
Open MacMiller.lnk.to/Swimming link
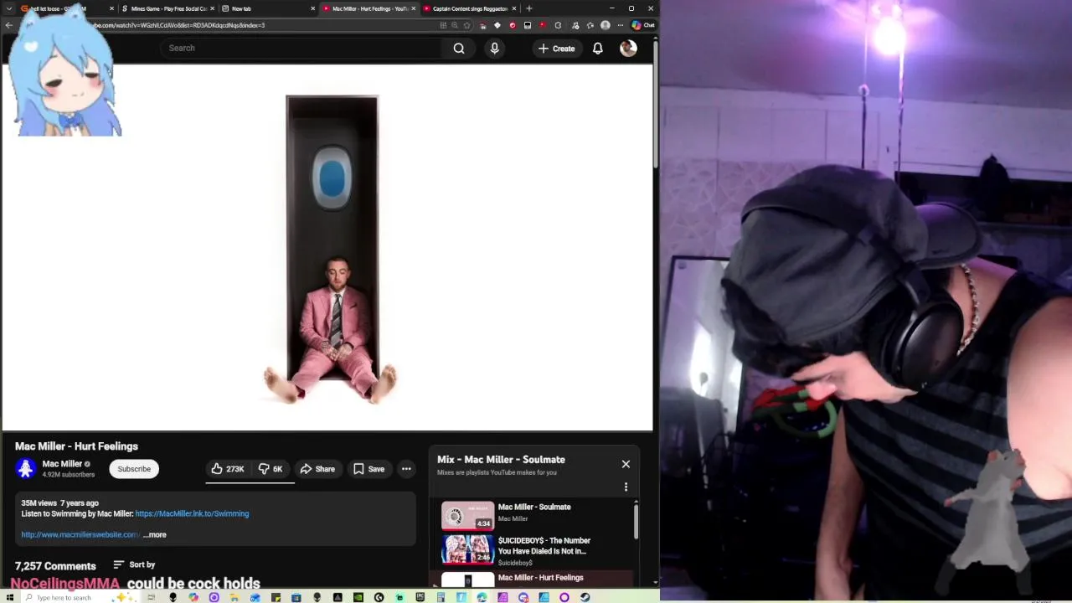point(192,513)
